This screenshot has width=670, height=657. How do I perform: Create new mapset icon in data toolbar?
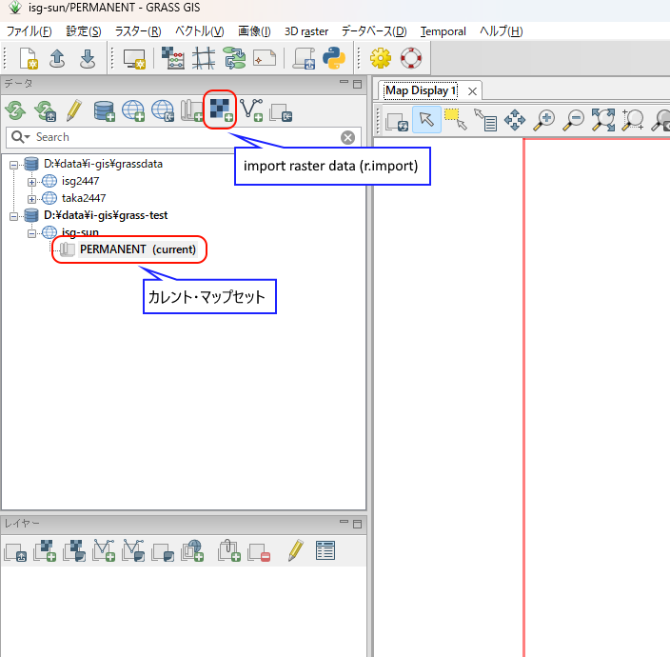pyautogui.click(x=191, y=110)
